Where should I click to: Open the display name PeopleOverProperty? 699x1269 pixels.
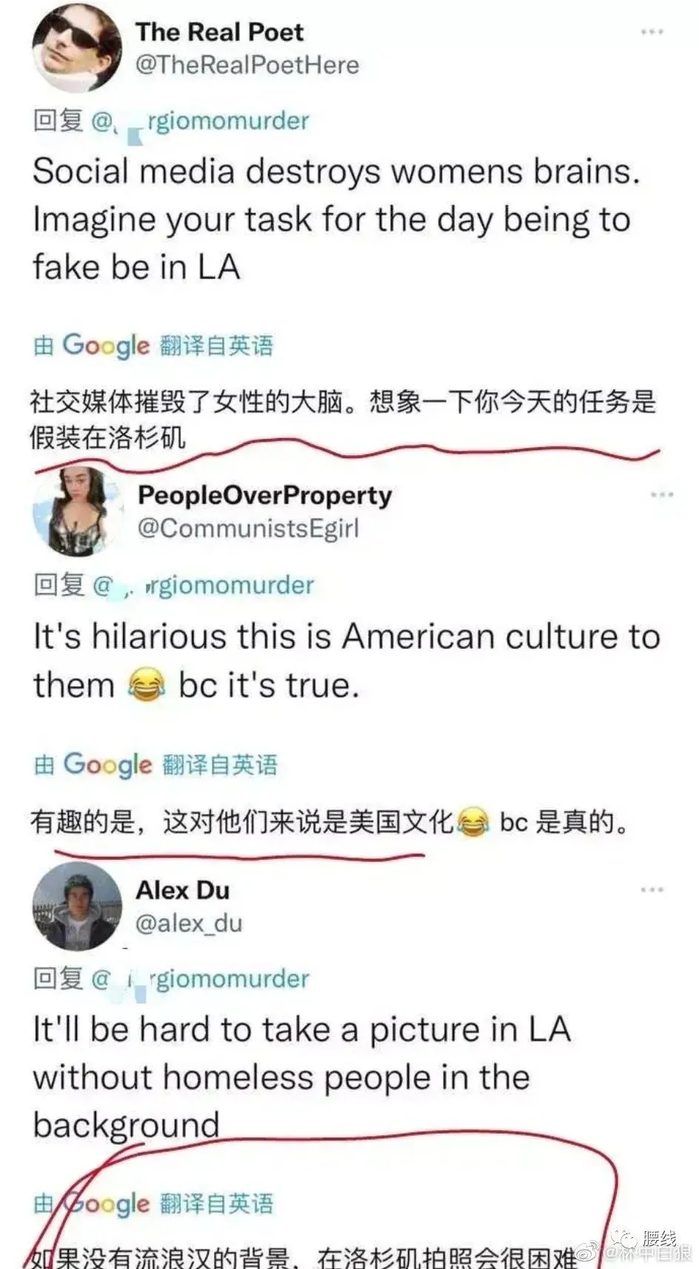(264, 495)
